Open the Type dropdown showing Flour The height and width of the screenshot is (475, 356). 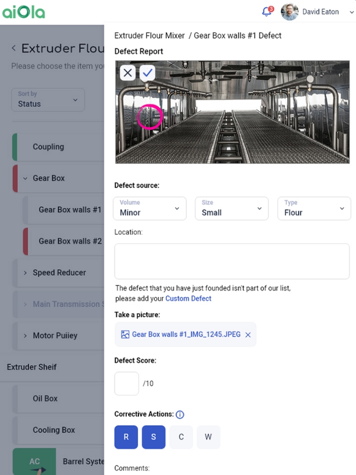click(314, 208)
